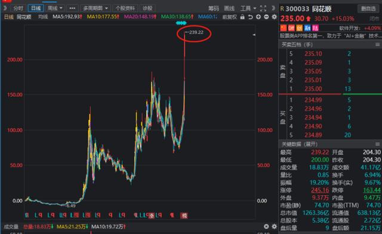
Task: Click 均线 moving average label
Action: tap(43, 17)
